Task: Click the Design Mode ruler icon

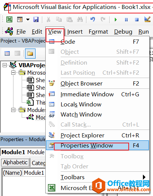Action: click(x=147, y=19)
